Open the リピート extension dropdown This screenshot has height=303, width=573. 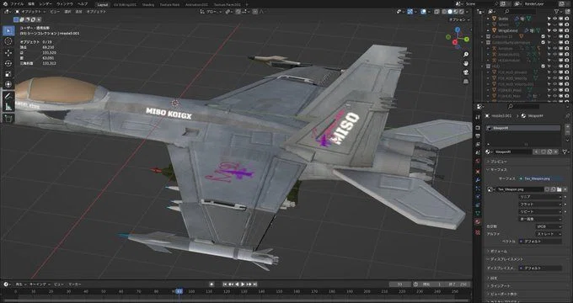540,211
